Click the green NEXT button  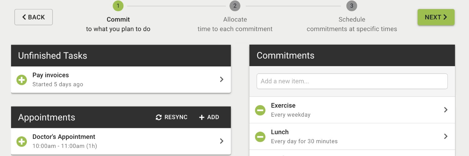point(436,17)
